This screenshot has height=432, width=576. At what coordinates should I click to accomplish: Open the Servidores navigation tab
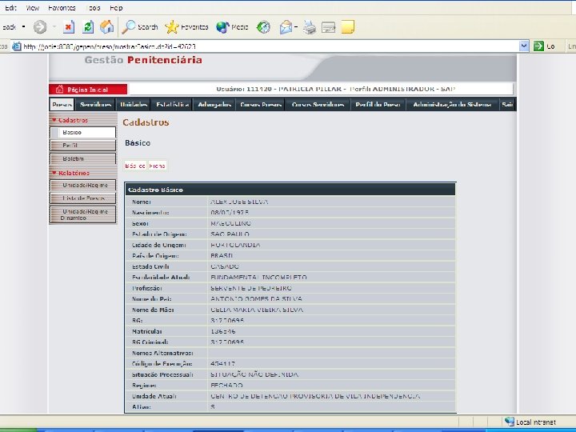pos(95,105)
